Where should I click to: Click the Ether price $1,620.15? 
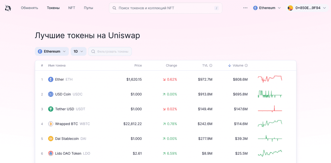134,79
